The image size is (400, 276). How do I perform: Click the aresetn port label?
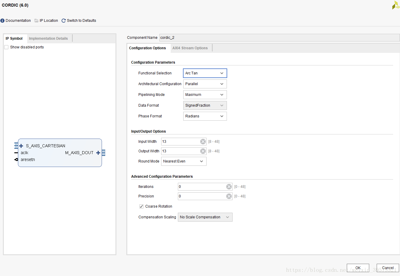[x=28, y=160]
